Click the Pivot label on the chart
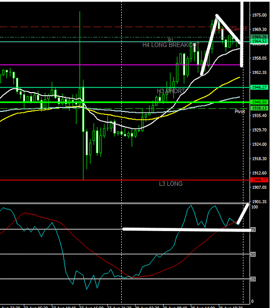This screenshot has width=270, height=308. point(240,111)
